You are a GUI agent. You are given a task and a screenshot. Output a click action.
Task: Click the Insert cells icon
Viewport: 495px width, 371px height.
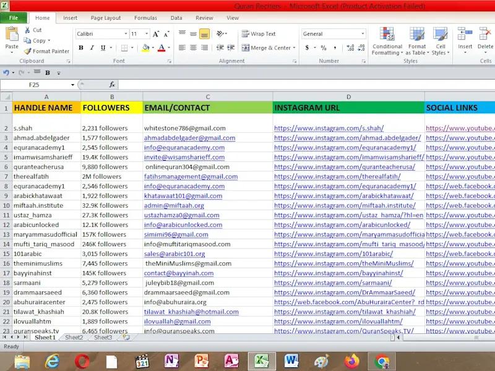tap(465, 34)
